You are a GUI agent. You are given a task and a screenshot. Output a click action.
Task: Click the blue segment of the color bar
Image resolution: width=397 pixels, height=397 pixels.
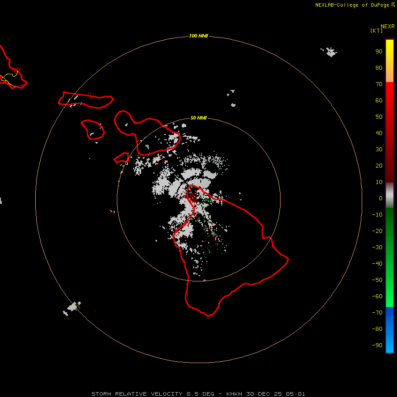tap(390, 330)
